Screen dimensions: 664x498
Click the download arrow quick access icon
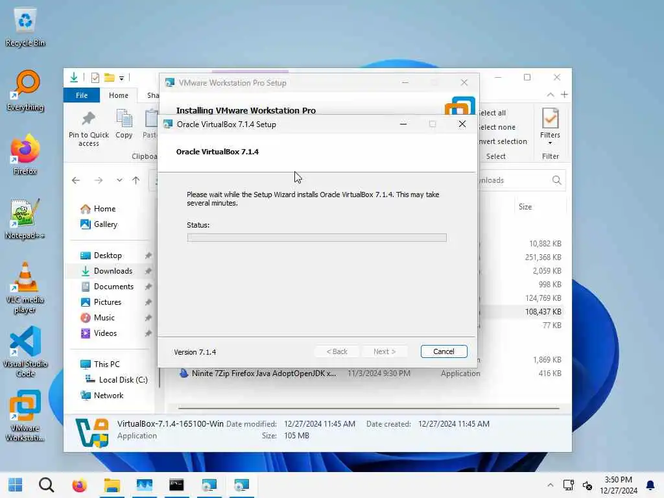coord(74,78)
